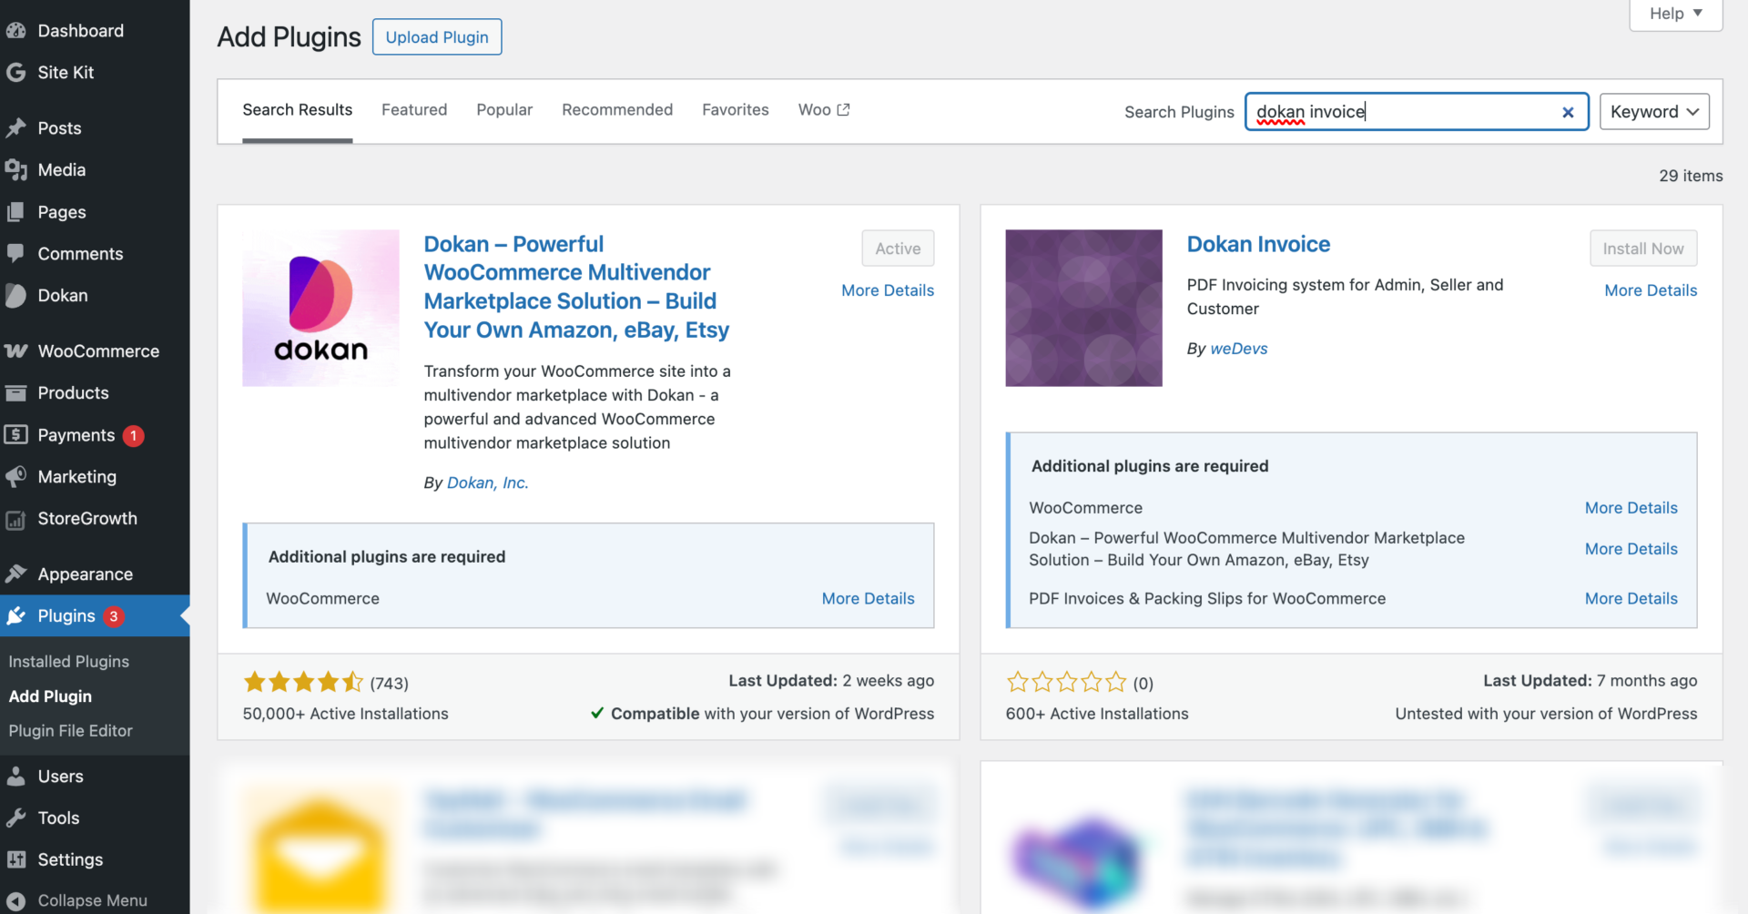Viewport: 1748px width, 914px height.
Task: Open Installed Plugins submenu item
Action: pyautogui.click(x=68, y=662)
